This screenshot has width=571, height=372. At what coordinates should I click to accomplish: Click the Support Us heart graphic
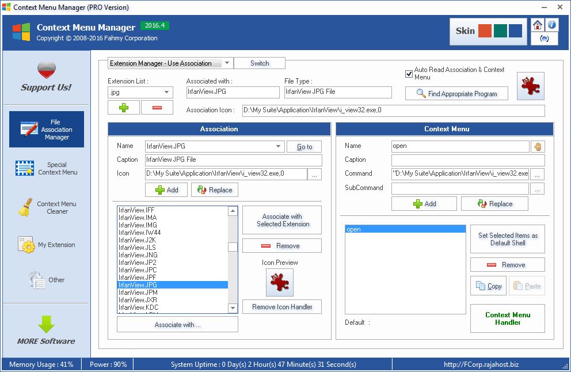click(46, 70)
